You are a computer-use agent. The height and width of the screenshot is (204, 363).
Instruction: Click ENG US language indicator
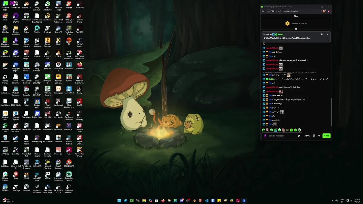pyautogui.click(x=342, y=201)
